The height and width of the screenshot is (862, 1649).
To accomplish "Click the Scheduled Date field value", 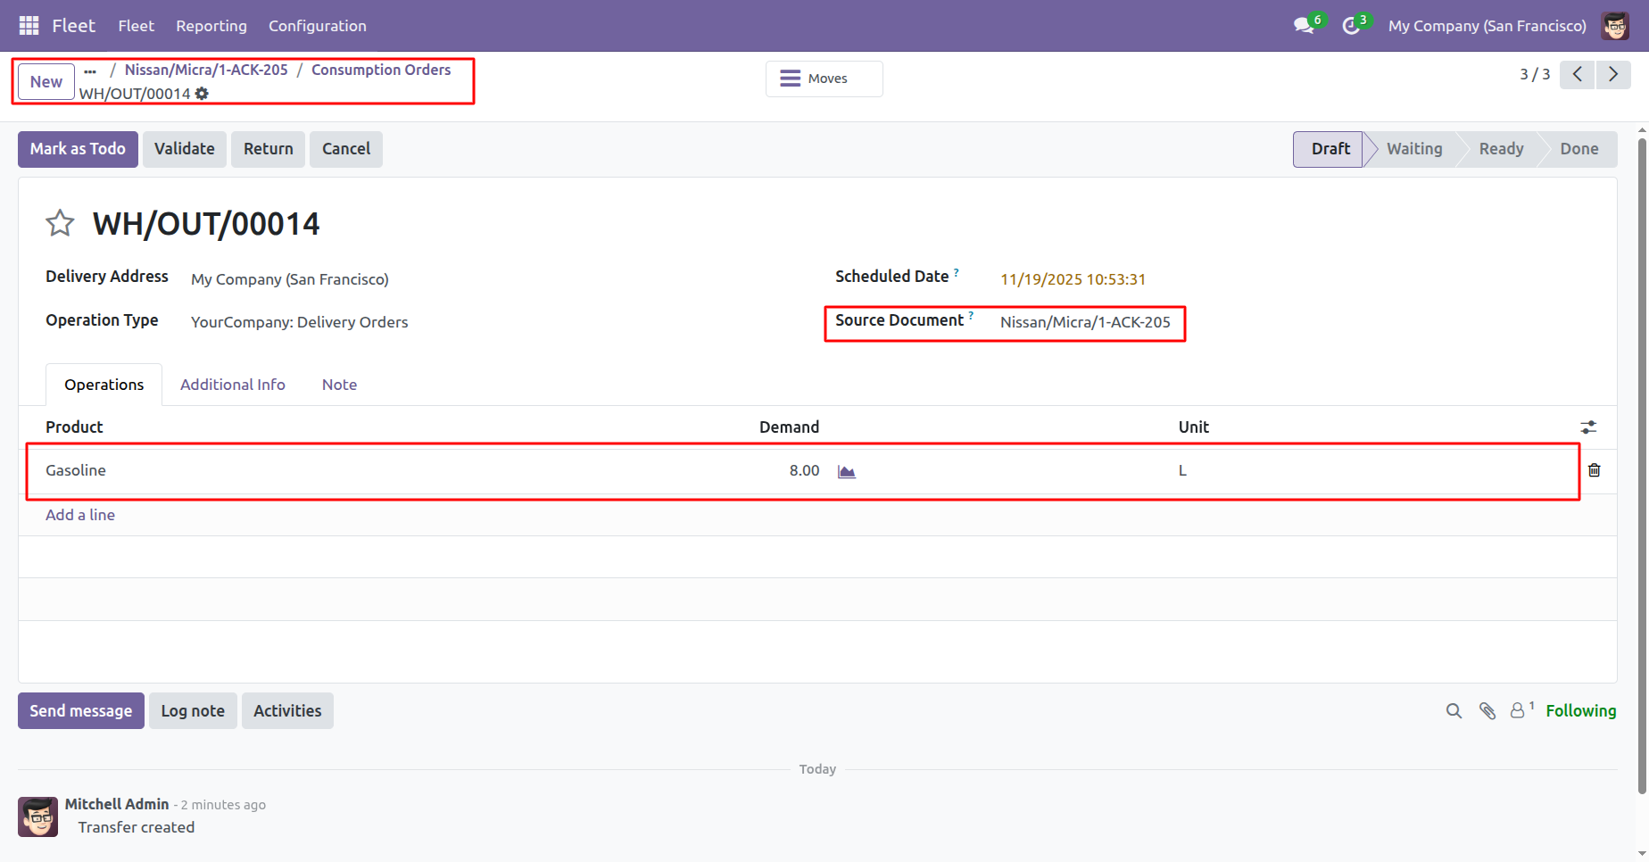I will (1073, 279).
